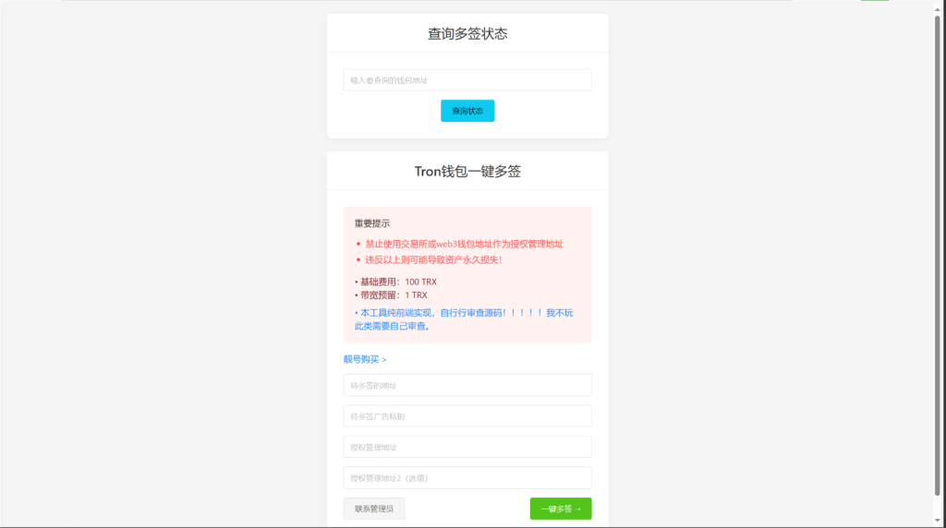The width and height of the screenshot is (946, 528).
Task: Focus the 待多签的地址 input box
Action: point(467,385)
